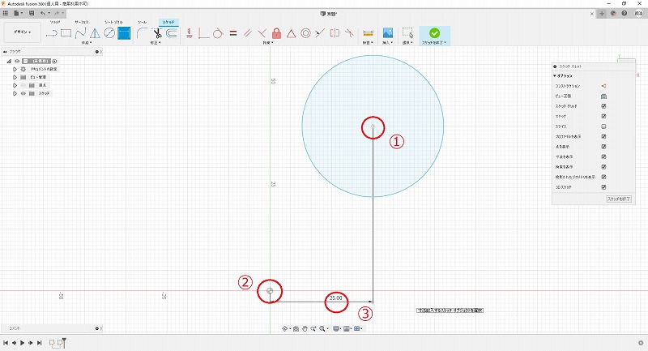648x351 pixels.
Task: Toggle the 3D スケッチ checkbox
Action: [604, 186]
